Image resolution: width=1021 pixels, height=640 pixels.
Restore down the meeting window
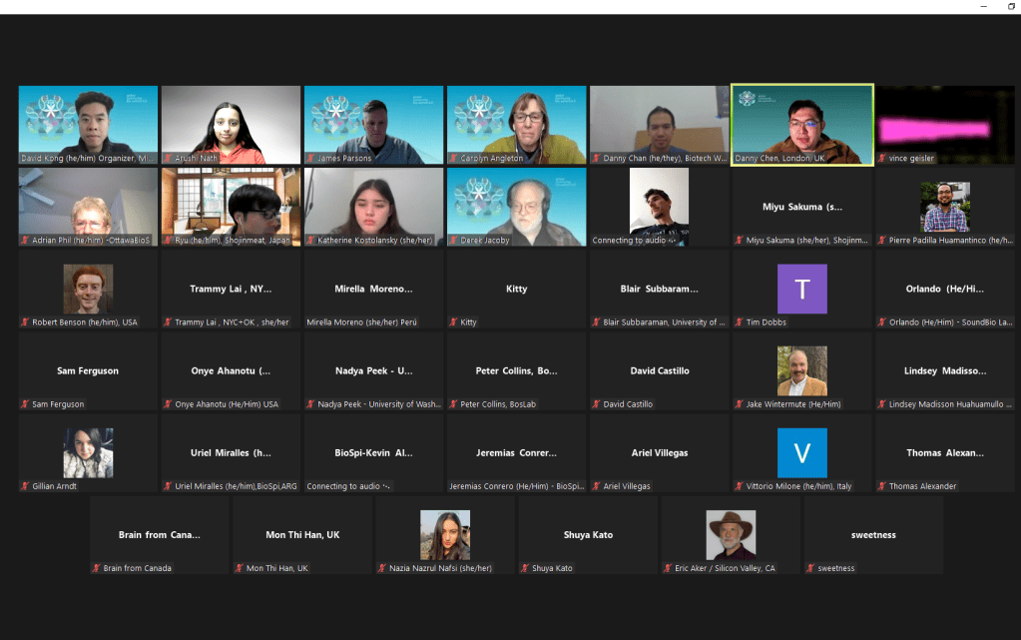pyautogui.click(x=1011, y=6)
